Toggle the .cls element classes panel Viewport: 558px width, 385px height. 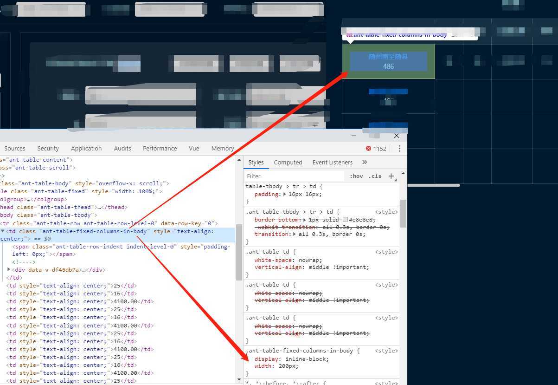(375, 176)
